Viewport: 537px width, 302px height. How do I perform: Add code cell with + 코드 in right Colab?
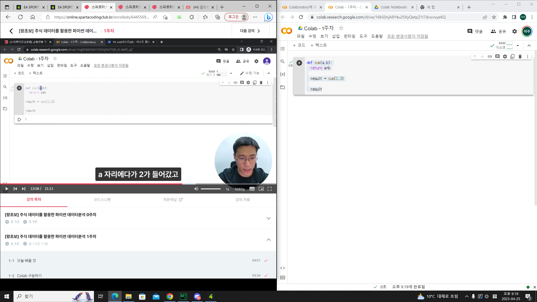pyautogui.click(x=299, y=45)
